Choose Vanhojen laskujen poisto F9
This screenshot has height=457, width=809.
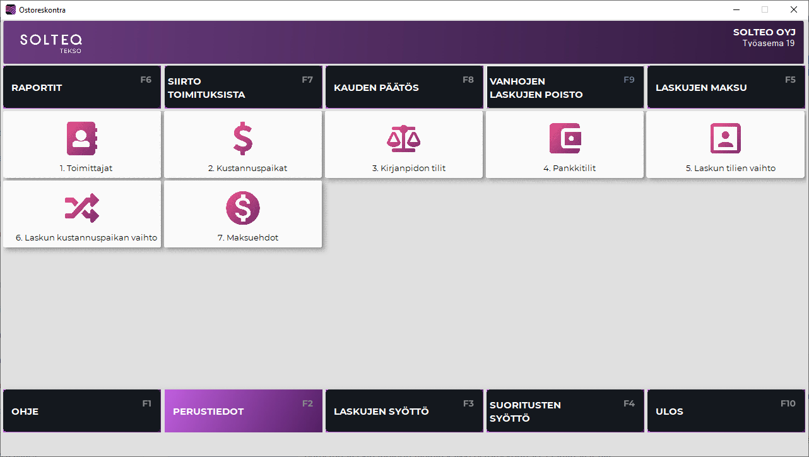pyautogui.click(x=565, y=88)
